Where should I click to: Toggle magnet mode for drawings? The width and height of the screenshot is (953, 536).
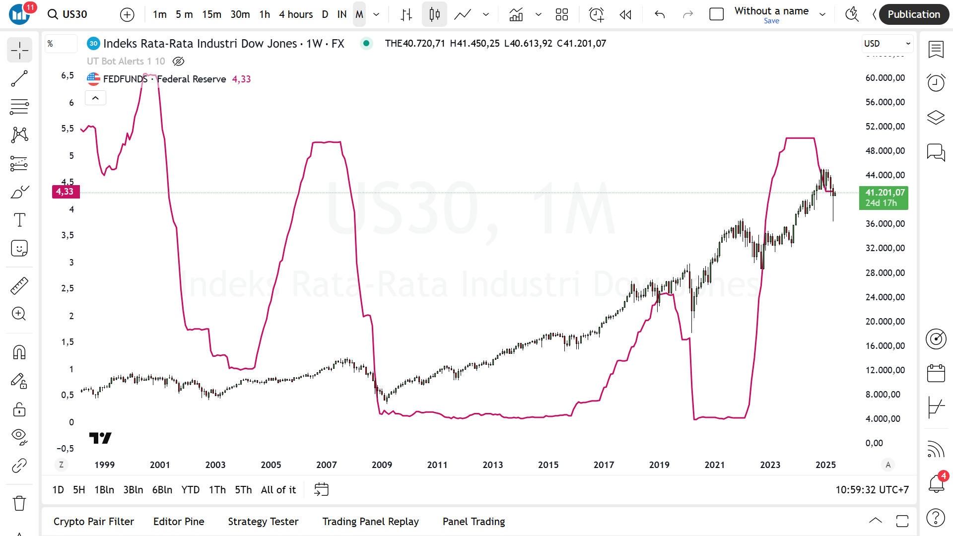point(19,352)
